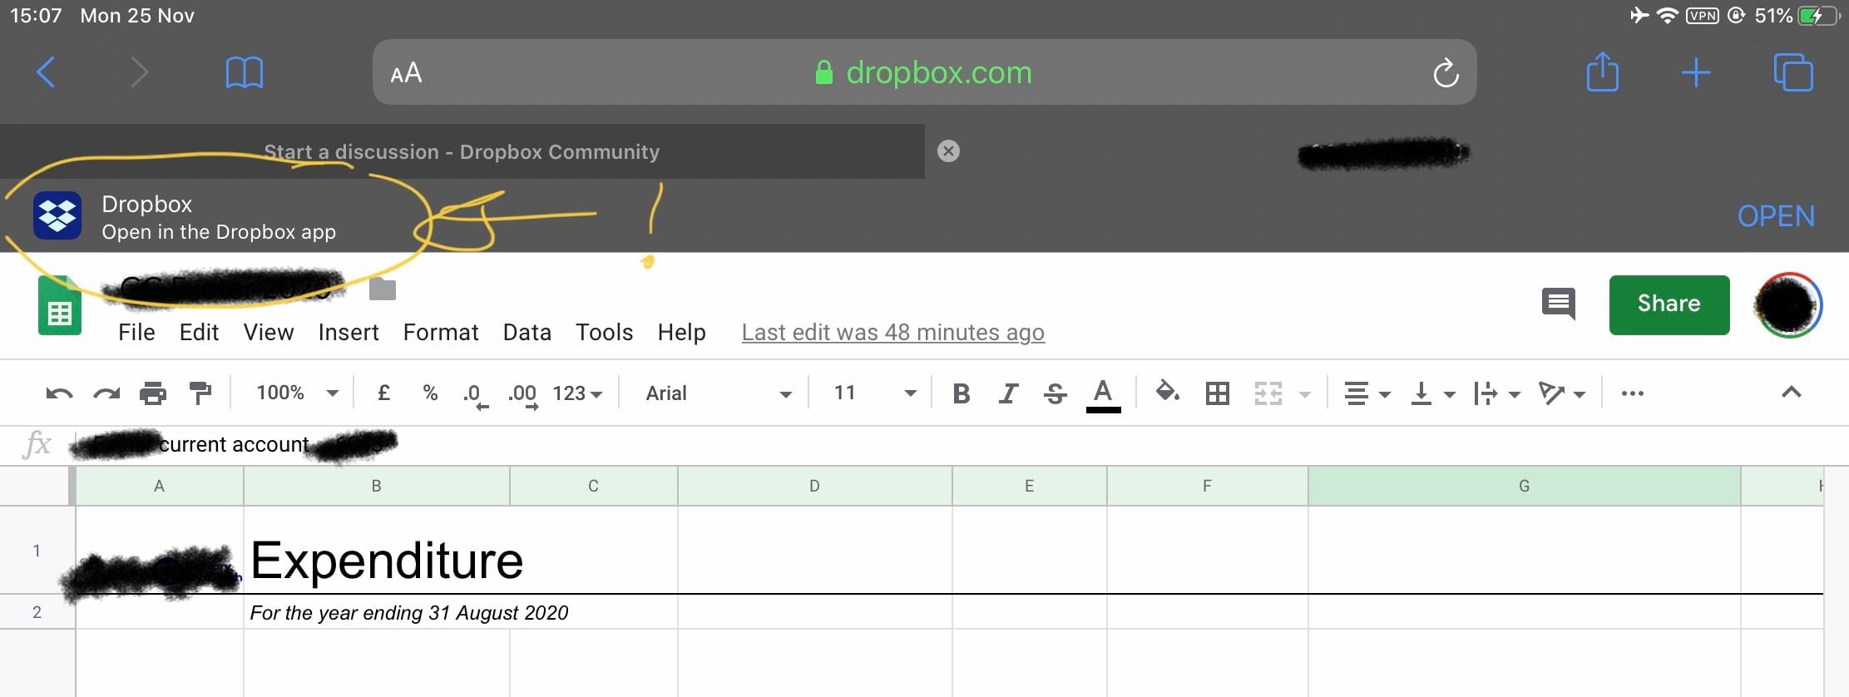Reload the dropbox.com page
The width and height of the screenshot is (1849, 697).
point(1446,73)
